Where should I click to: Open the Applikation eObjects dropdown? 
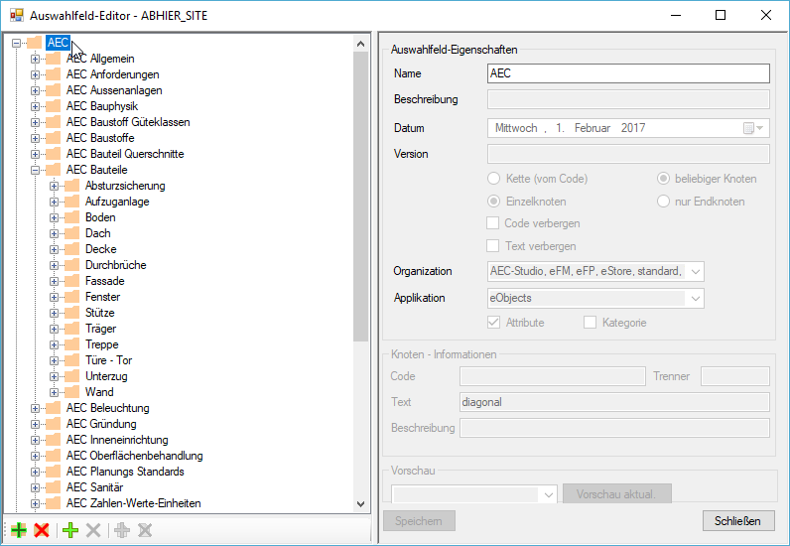click(696, 299)
